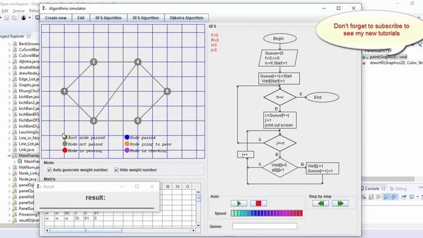Click matrix horizontal scrollbar thumb
423x238 pixels.
tap(86, 231)
